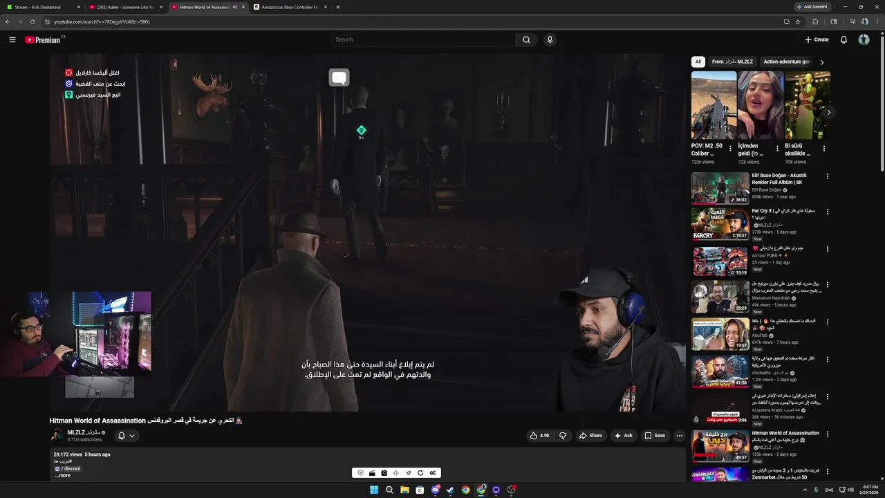
Task: Show next Shorts with the arrow
Action: click(x=828, y=112)
